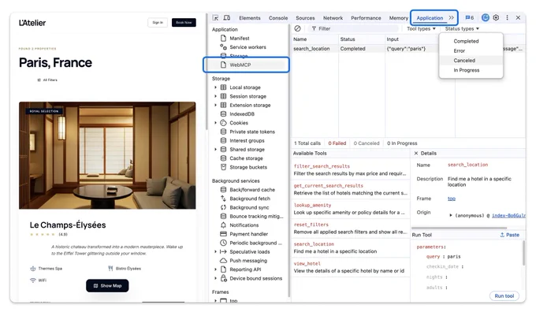
Task: Select get_current_search_results tool
Action: [x=350, y=189]
